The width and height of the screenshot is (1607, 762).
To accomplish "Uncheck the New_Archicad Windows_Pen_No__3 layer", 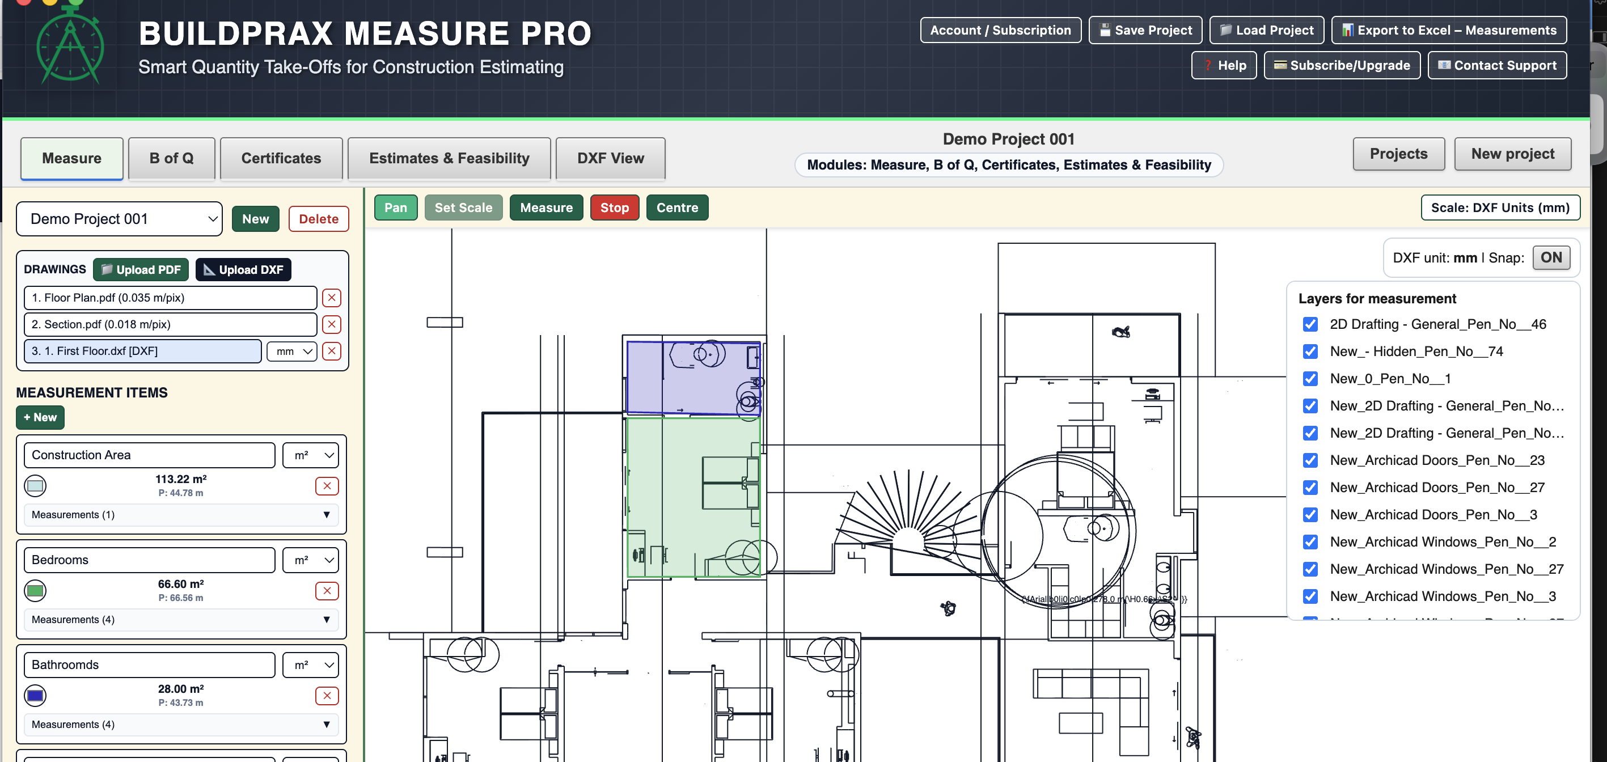I will click(x=1310, y=596).
